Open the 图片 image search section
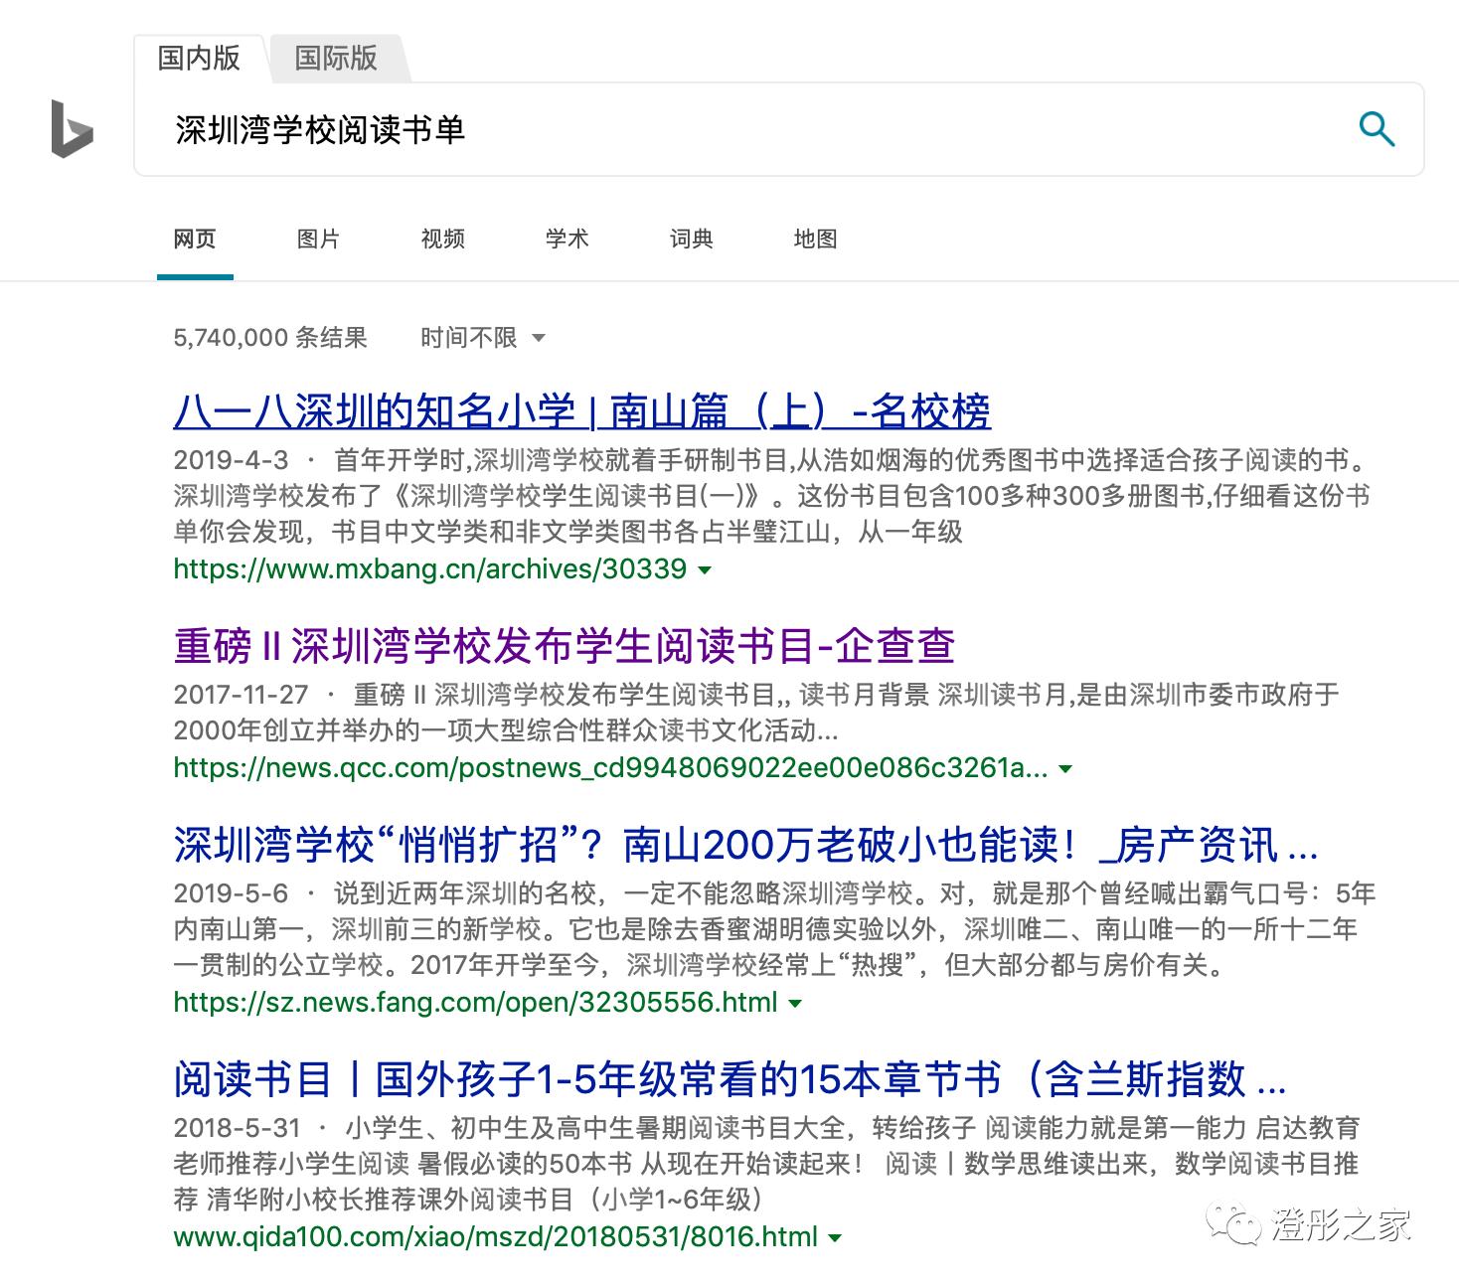This screenshot has height=1288, width=1459. coord(318,239)
